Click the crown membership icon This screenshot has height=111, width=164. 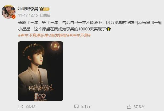pyautogui.click(x=41, y=9)
